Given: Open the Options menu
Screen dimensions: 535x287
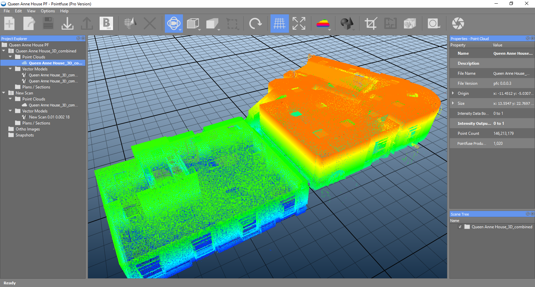Looking at the screenshot, I should [48, 11].
